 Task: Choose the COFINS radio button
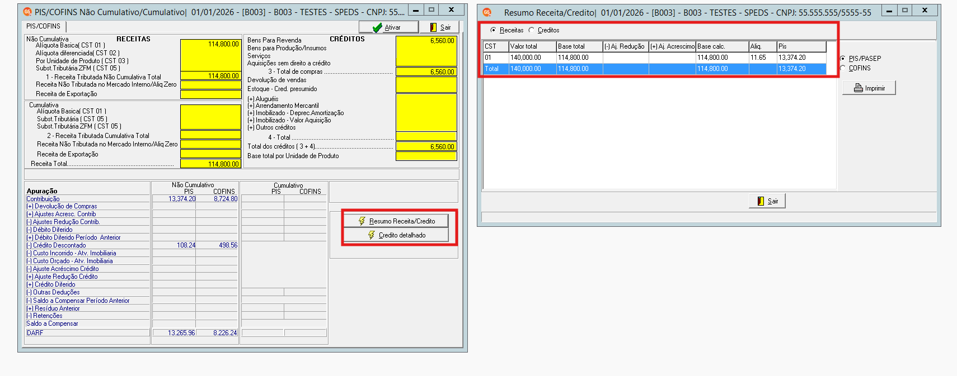tap(856, 68)
